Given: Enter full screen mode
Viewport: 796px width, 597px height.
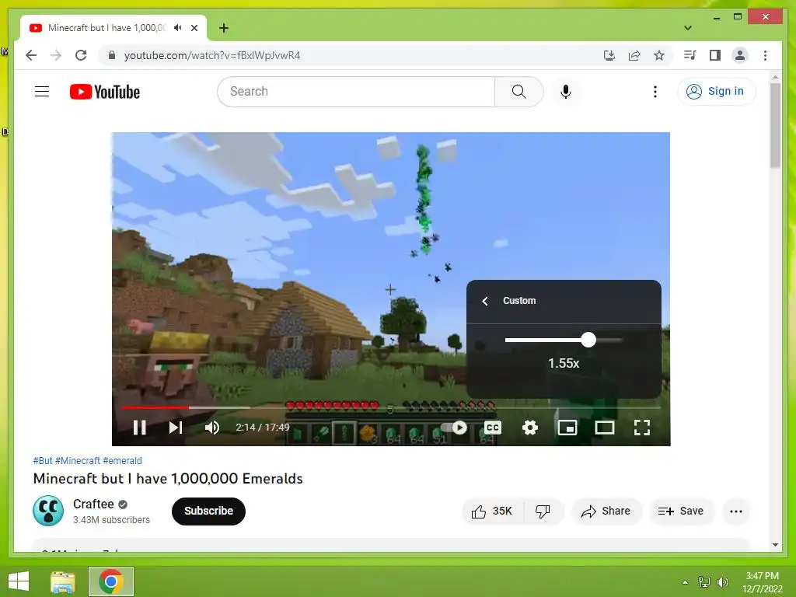Looking at the screenshot, I should pyautogui.click(x=642, y=428).
